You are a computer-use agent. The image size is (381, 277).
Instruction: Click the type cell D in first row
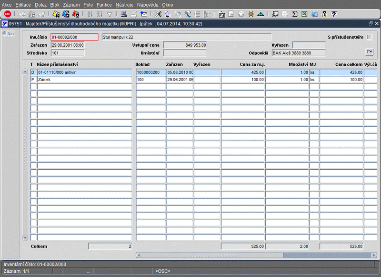(x=33, y=72)
